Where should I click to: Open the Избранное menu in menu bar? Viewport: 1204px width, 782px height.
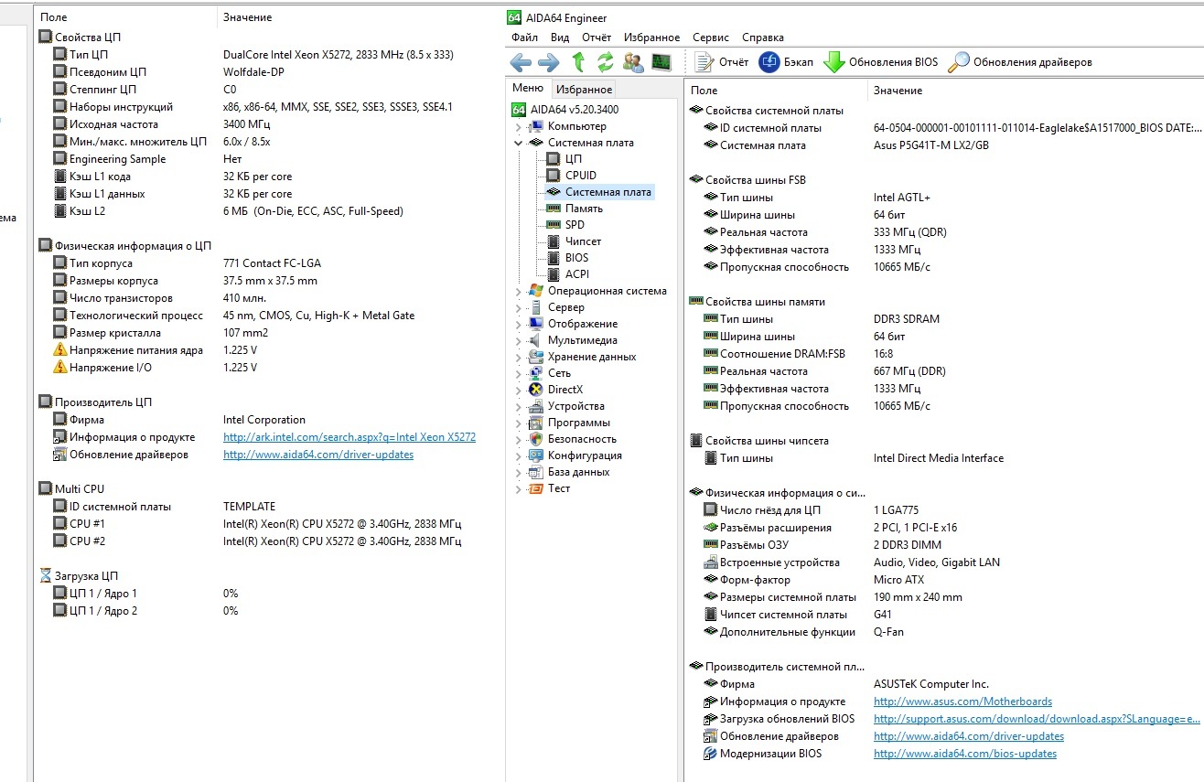pos(652,37)
